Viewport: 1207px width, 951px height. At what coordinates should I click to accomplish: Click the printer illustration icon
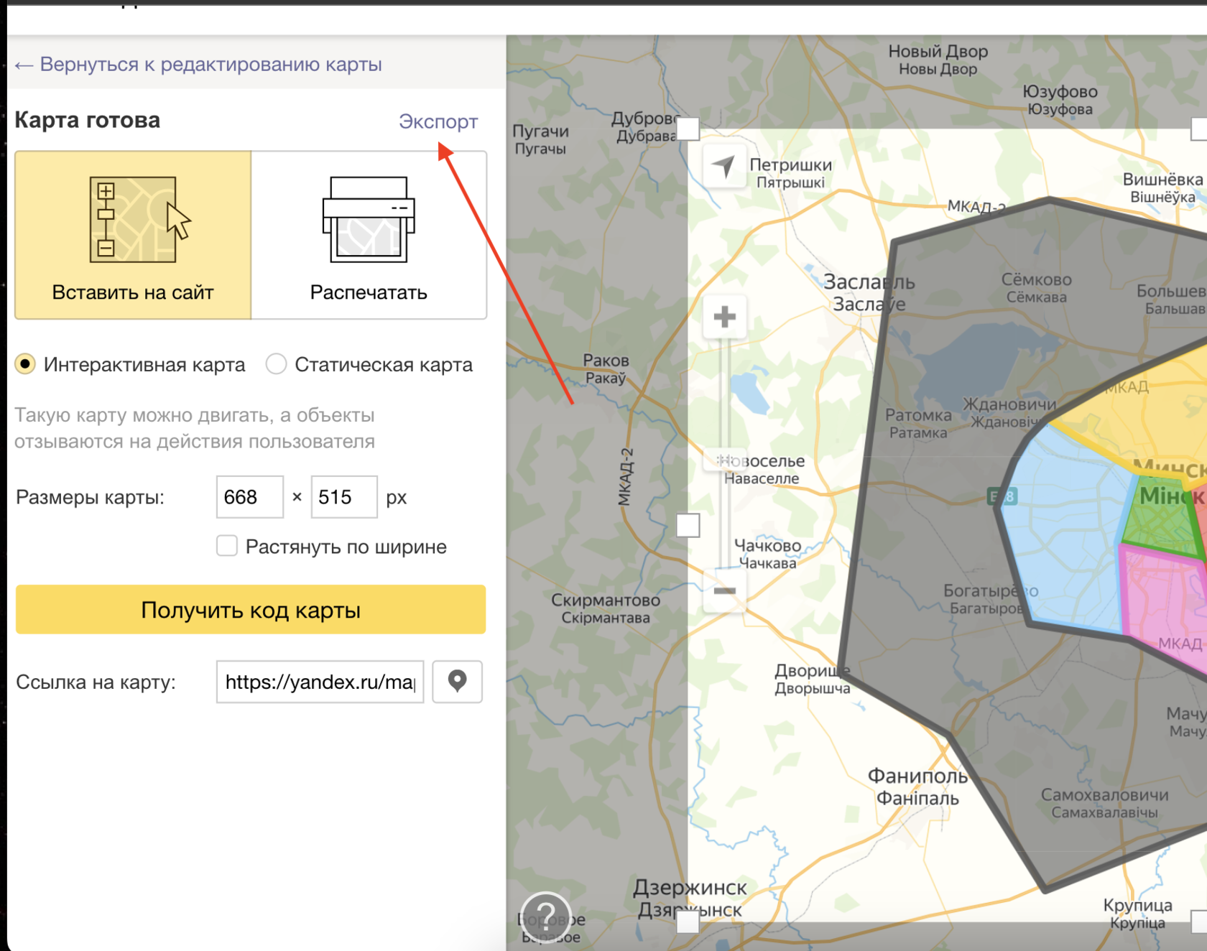369,219
